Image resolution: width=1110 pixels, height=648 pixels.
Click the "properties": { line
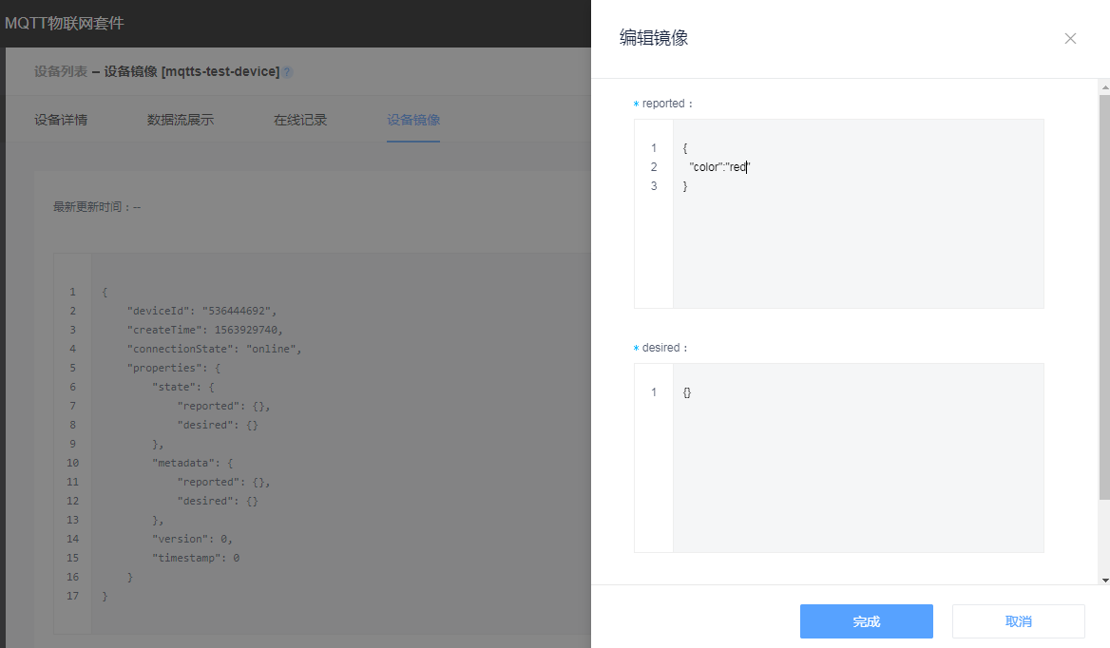pyautogui.click(x=173, y=368)
